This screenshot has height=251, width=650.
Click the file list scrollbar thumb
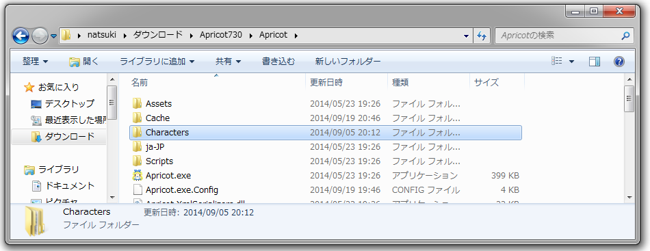click(x=629, y=98)
